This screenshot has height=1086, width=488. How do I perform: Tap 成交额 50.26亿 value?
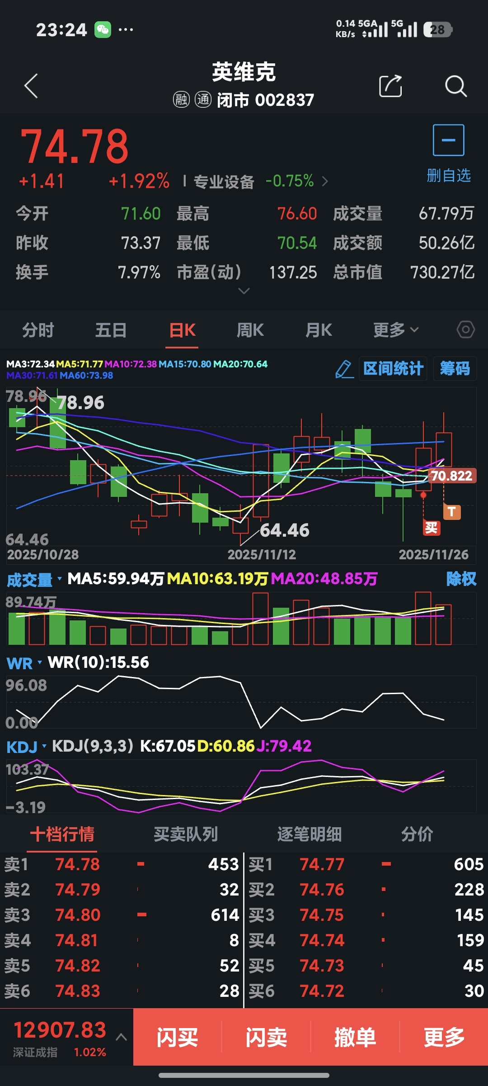click(x=446, y=243)
